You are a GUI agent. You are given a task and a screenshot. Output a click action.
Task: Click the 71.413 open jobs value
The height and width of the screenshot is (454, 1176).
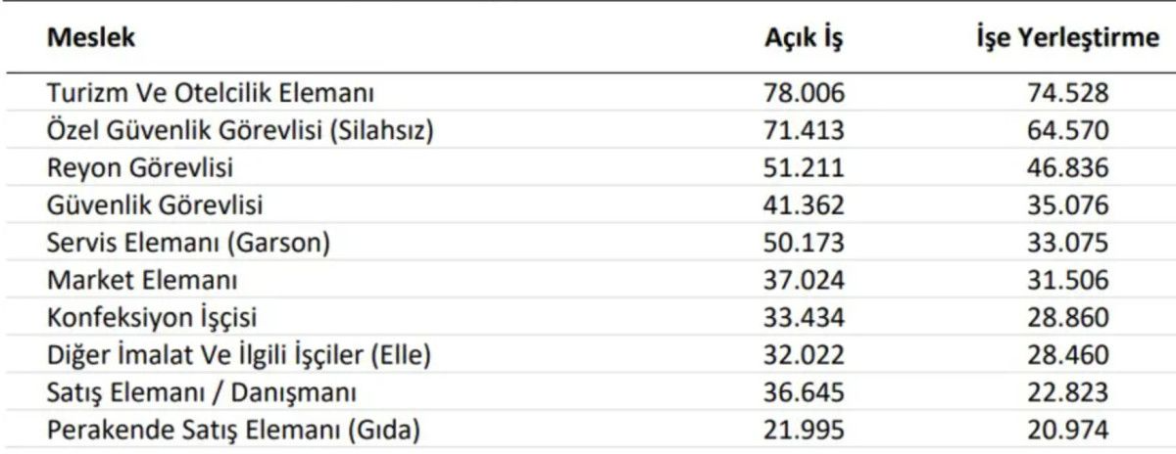(804, 131)
